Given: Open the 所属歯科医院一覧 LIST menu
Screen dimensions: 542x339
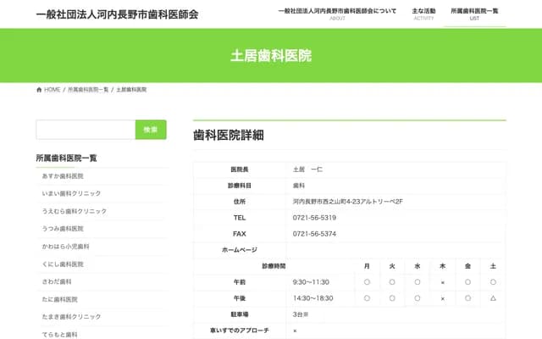Looking at the screenshot, I should click(x=474, y=14).
